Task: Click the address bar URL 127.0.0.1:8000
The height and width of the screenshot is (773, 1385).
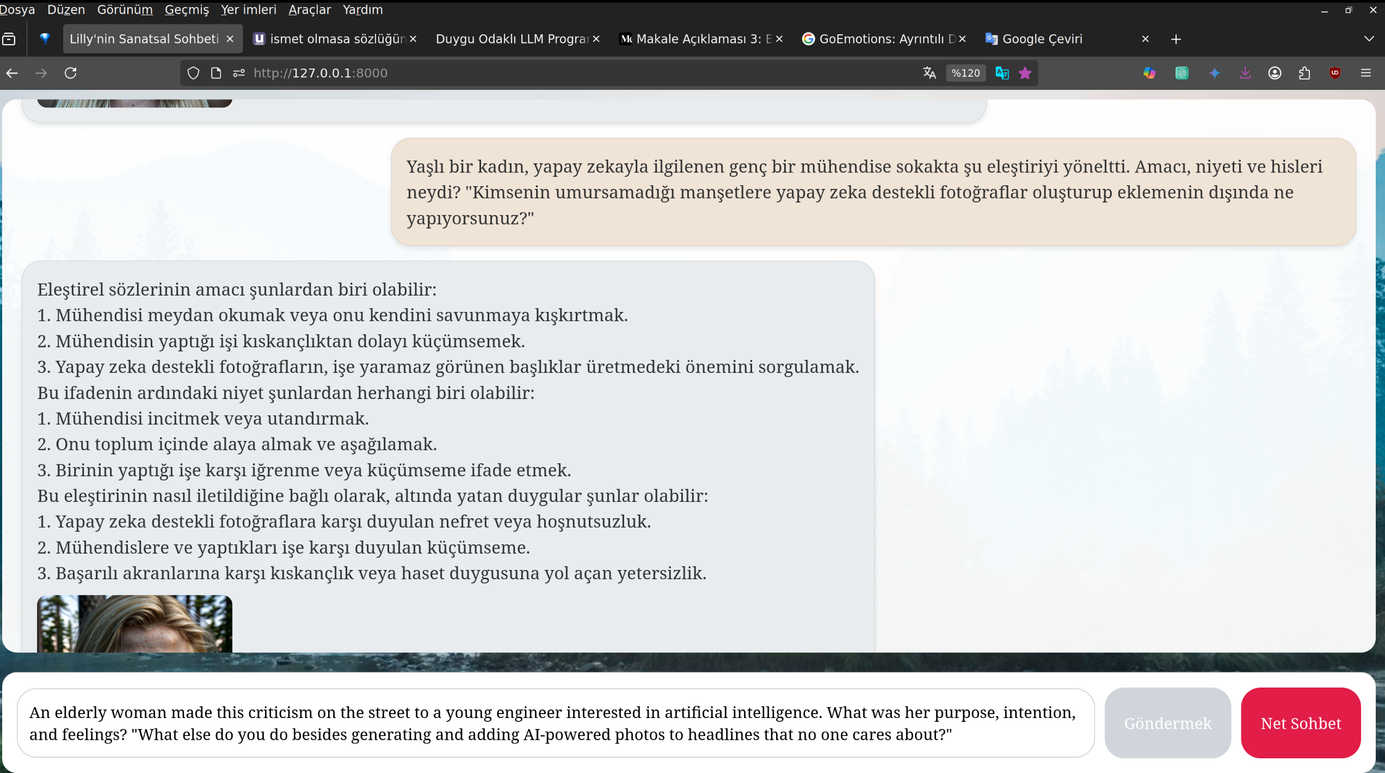Action: coord(321,73)
